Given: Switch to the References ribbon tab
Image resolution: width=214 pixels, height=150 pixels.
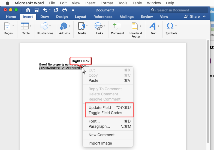Looking at the screenshot, I should 103,17.
